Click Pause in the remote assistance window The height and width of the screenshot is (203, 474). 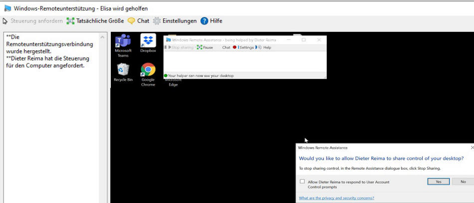(205, 47)
